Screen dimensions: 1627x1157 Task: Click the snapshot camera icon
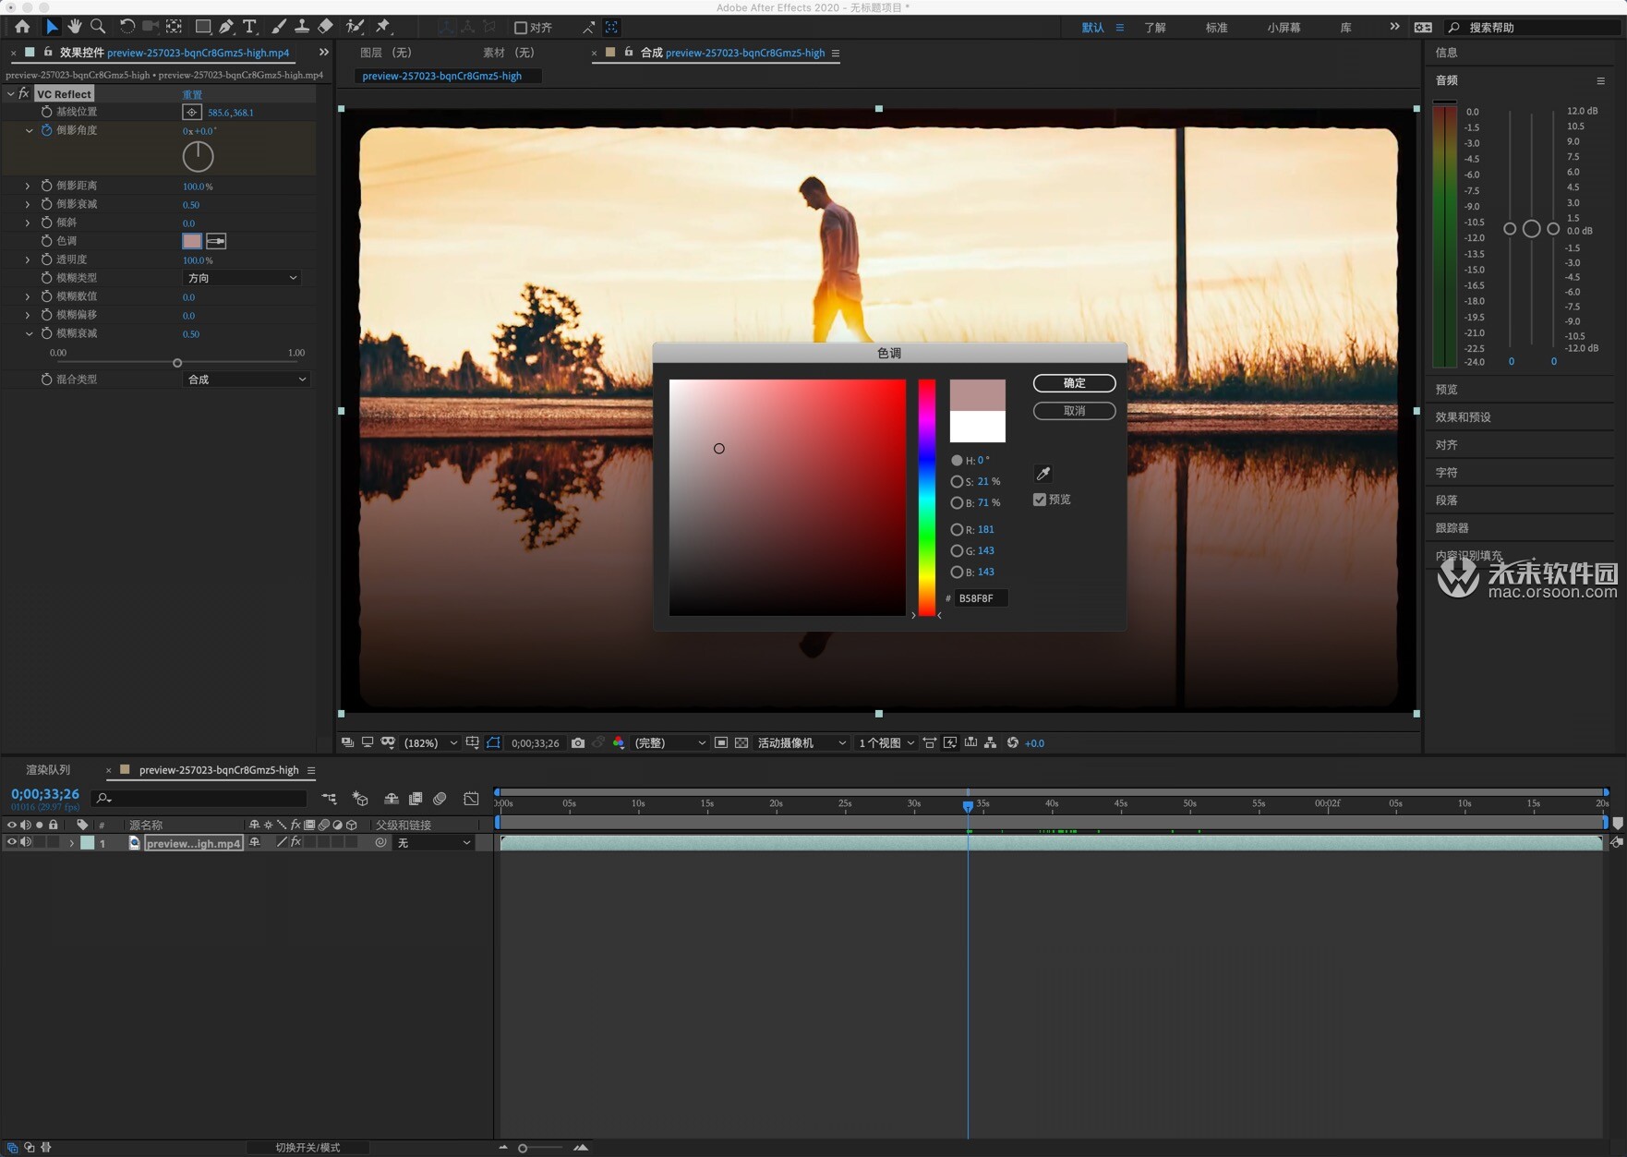click(x=578, y=742)
